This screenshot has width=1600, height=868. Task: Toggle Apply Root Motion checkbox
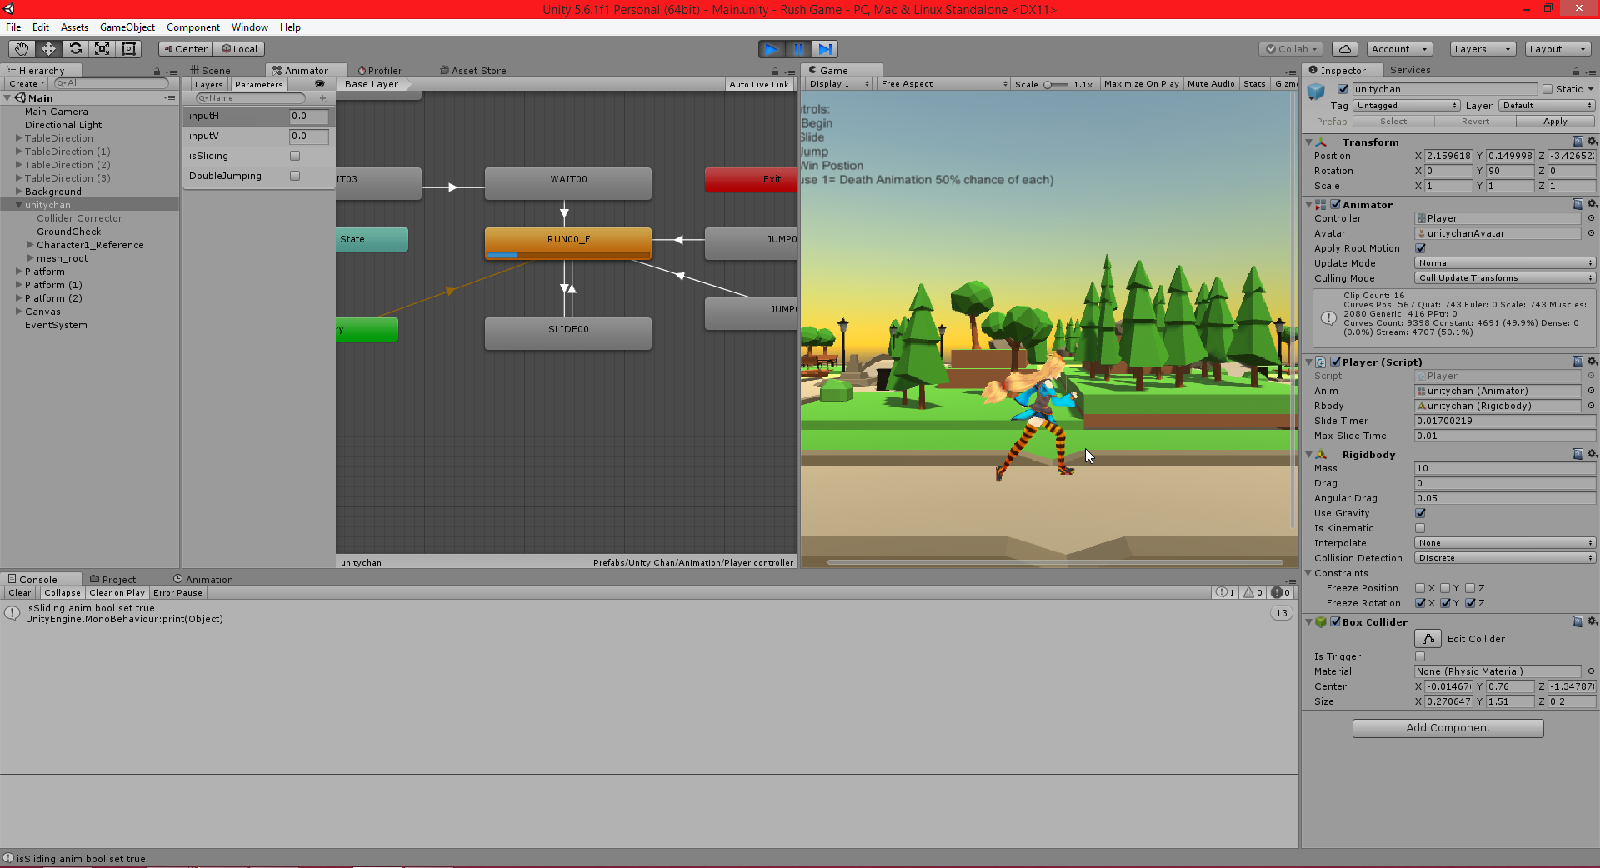(x=1421, y=248)
